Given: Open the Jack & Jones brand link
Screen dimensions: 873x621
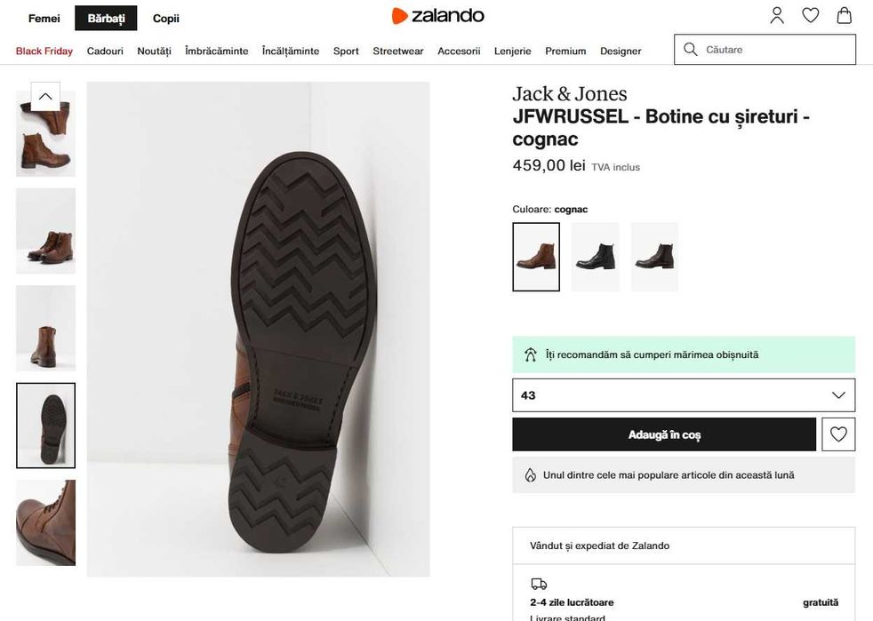Looking at the screenshot, I should coord(569,94).
